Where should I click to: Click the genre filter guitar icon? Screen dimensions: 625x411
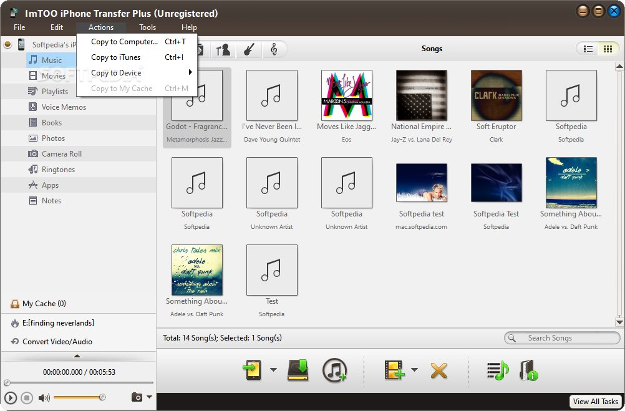pos(249,49)
